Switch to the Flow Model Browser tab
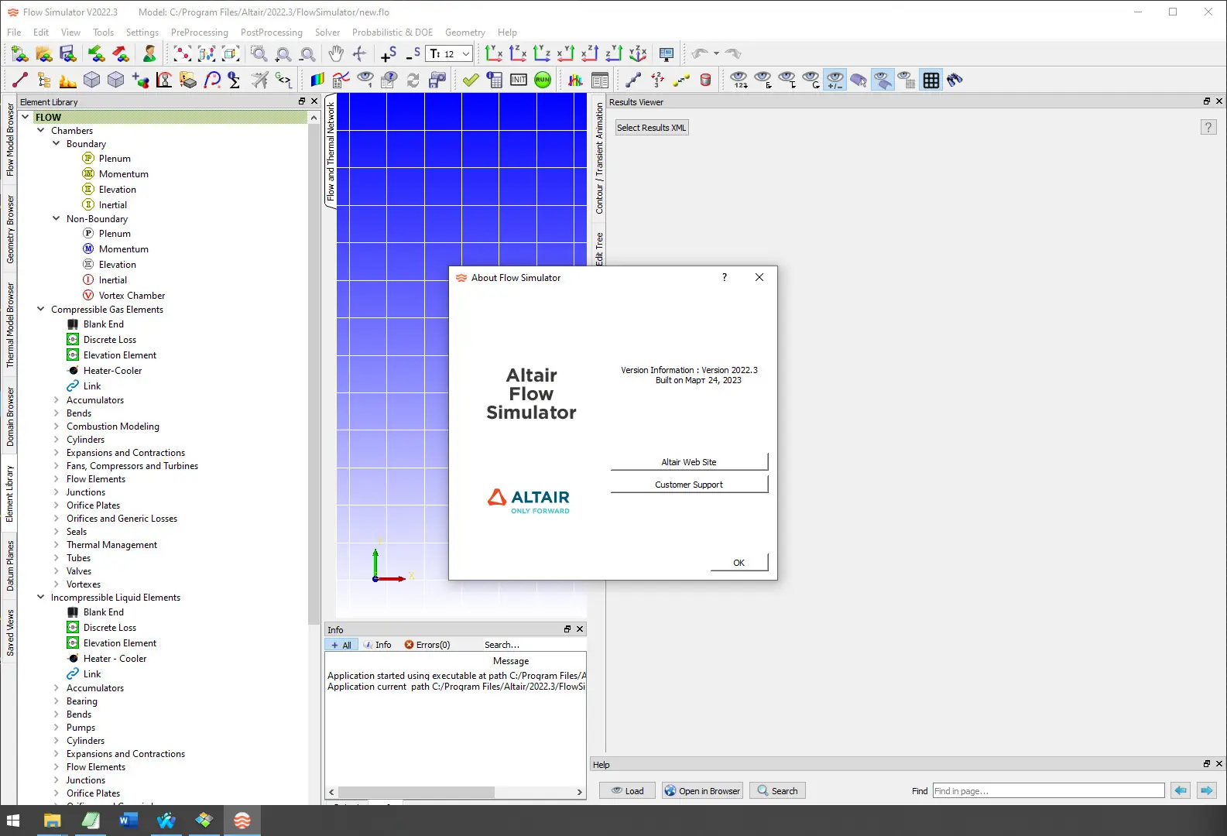1227x836 pixels. coord(9,140)
